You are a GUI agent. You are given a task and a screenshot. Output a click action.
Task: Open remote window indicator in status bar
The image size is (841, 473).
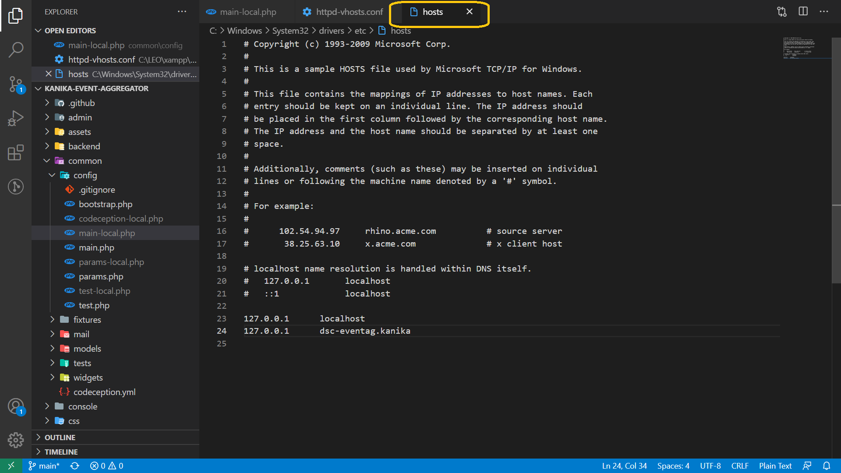11,466
